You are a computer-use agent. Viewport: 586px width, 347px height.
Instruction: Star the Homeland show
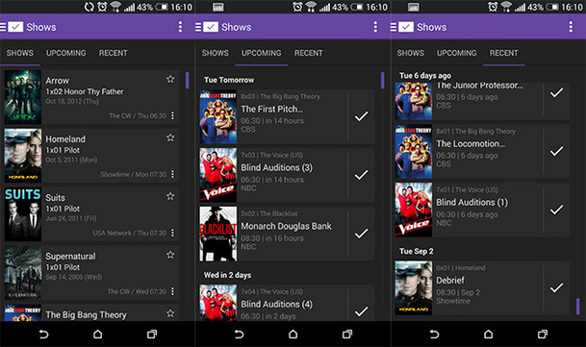click(170, 137)
